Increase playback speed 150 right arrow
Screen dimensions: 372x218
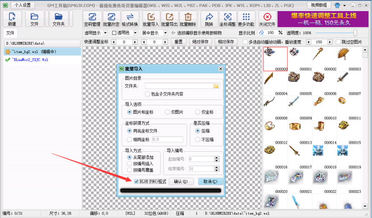point(330,42)
